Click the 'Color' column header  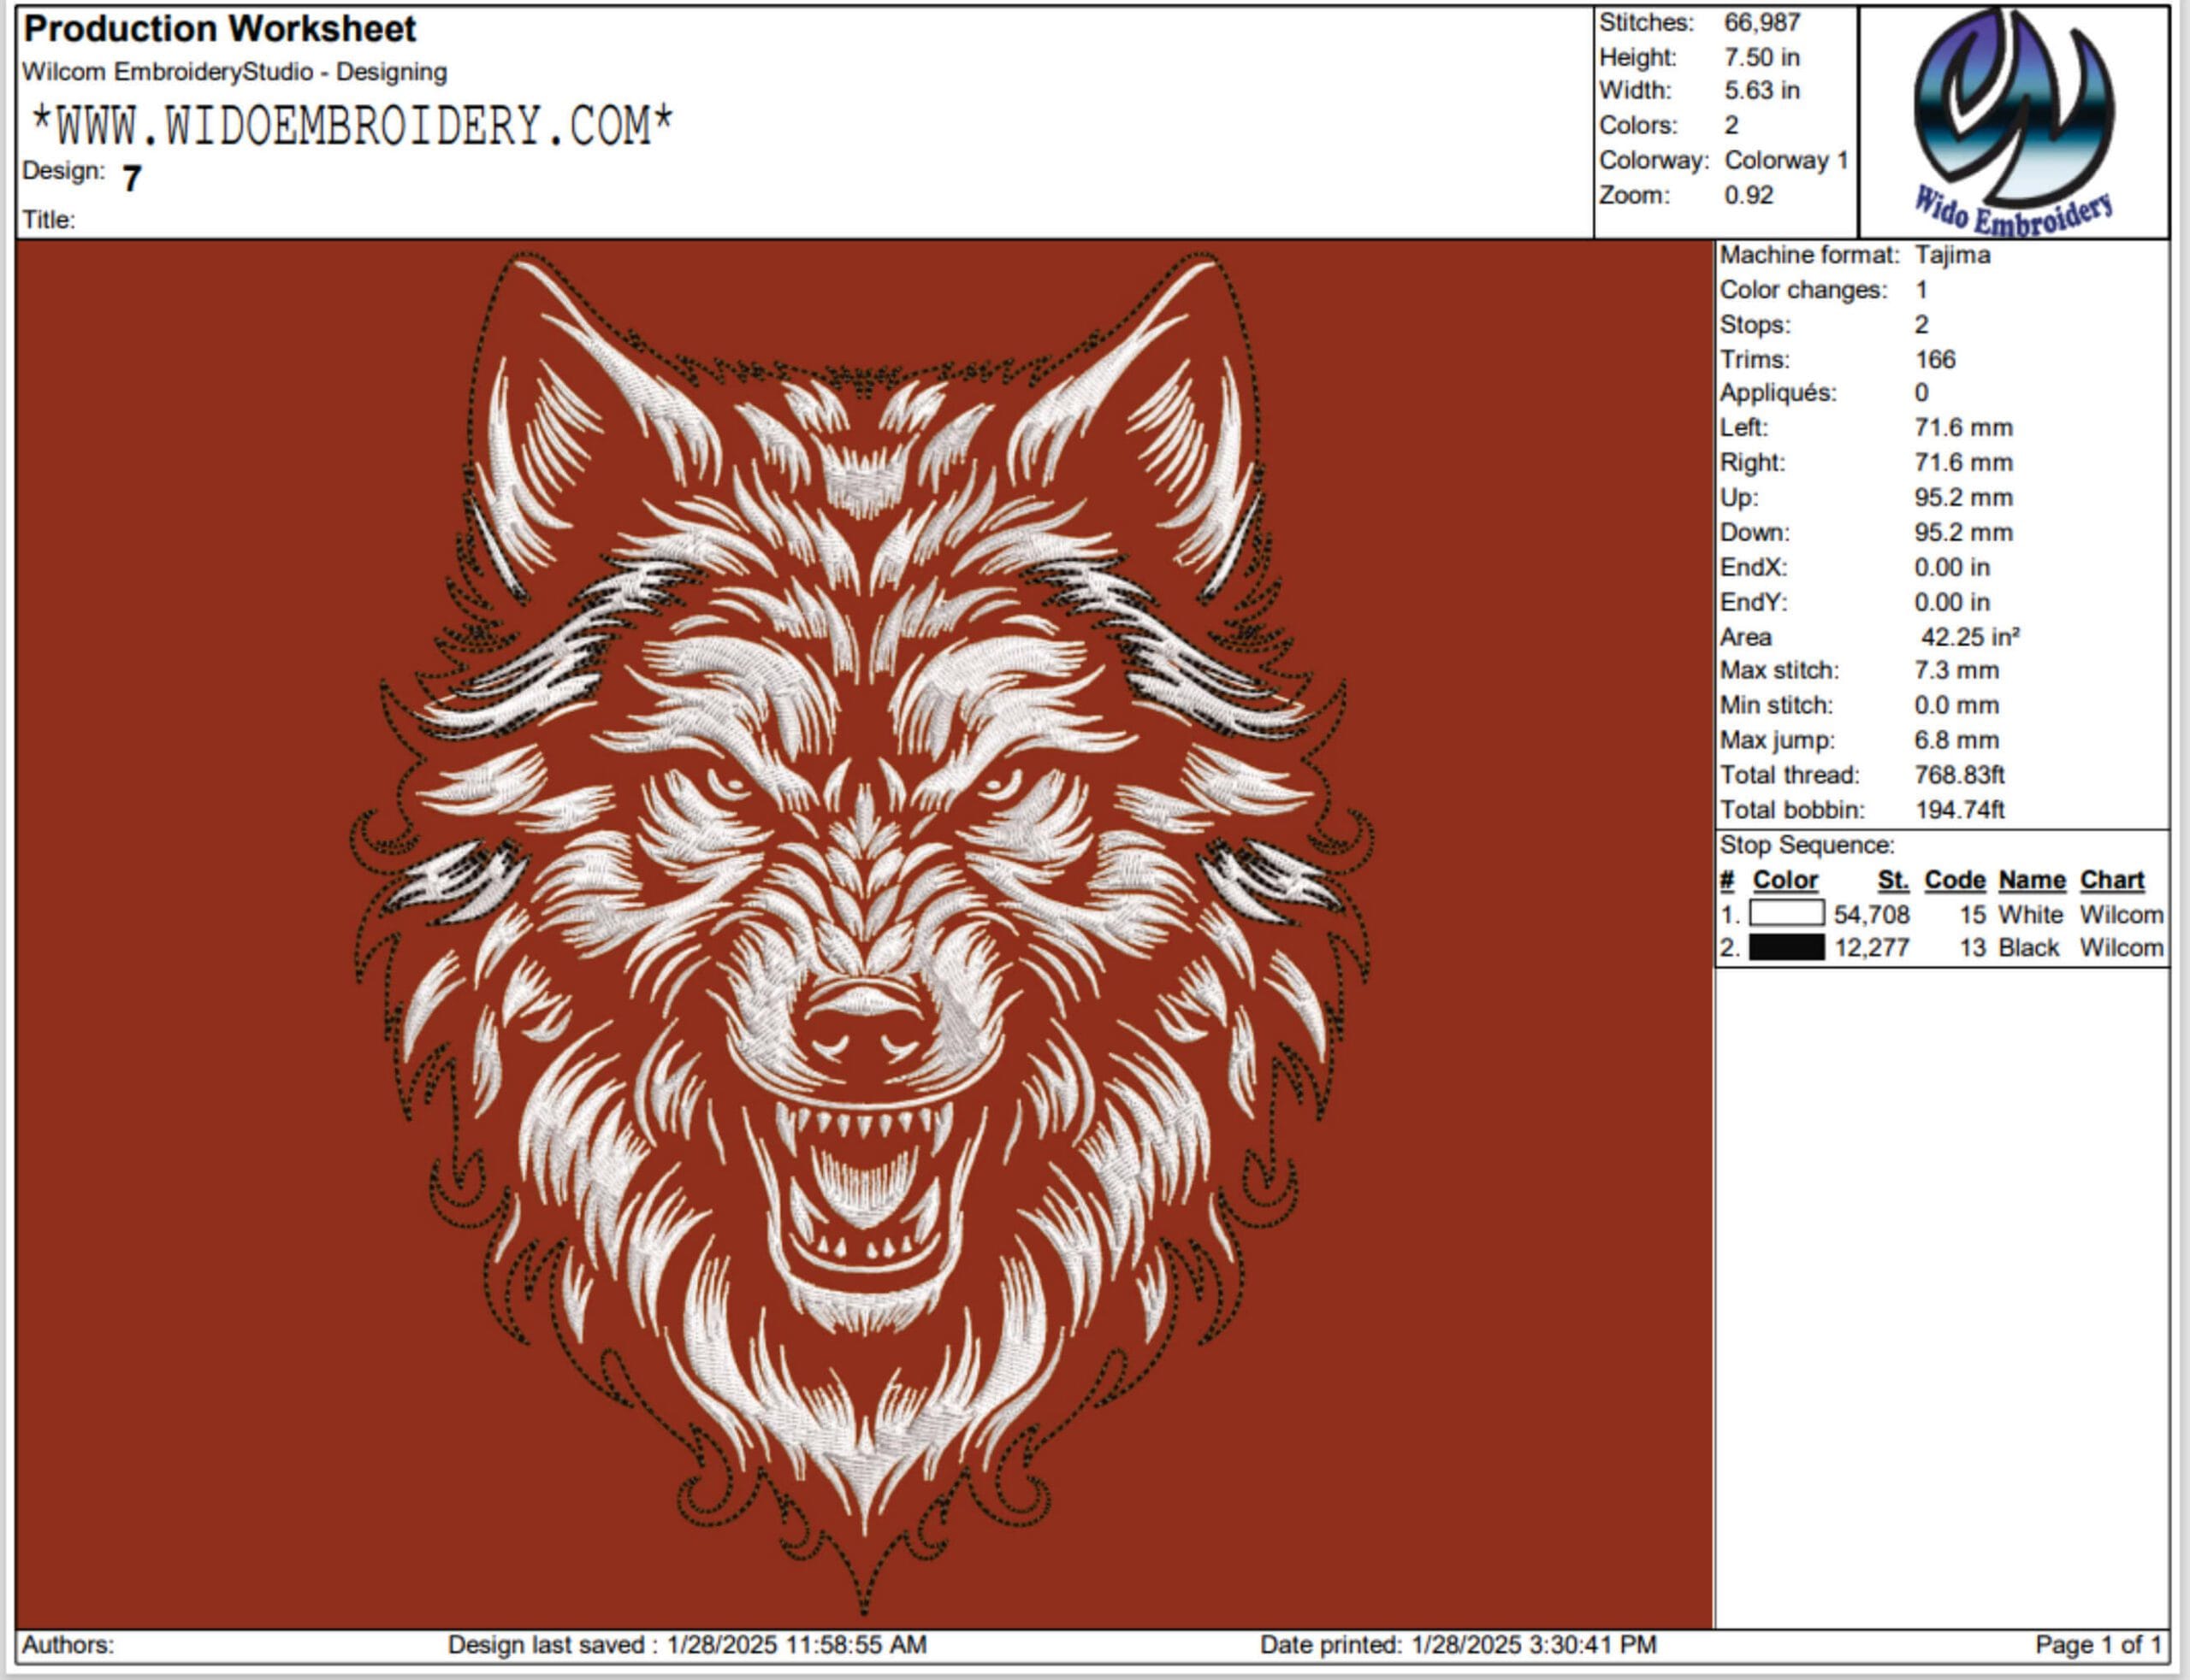point(1785,880)
